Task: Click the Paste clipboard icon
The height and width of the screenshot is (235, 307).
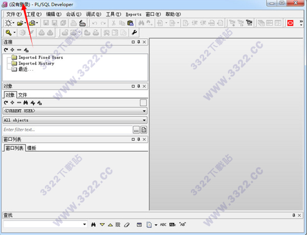Action: tap(130, 23)
